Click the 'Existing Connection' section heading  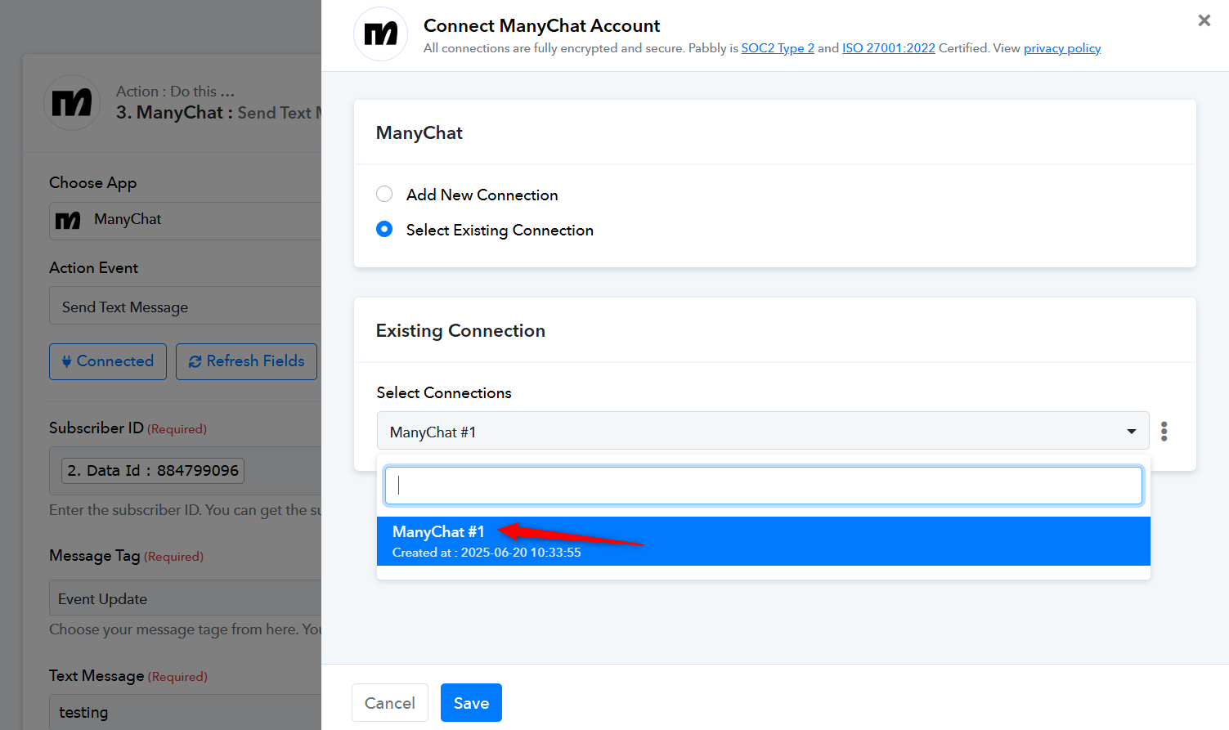click(x=460, y=330)
